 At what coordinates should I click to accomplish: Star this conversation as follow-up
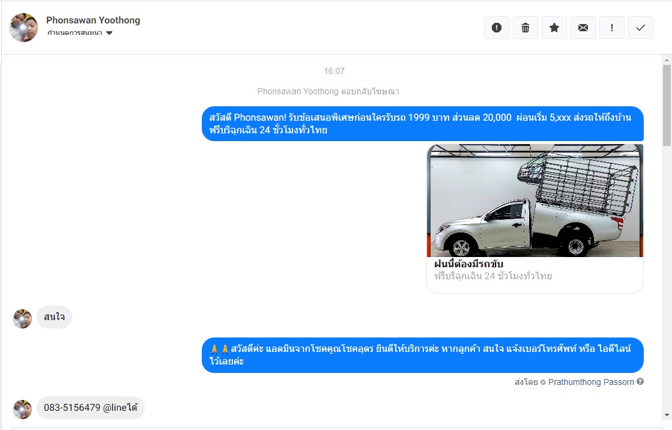554,28
